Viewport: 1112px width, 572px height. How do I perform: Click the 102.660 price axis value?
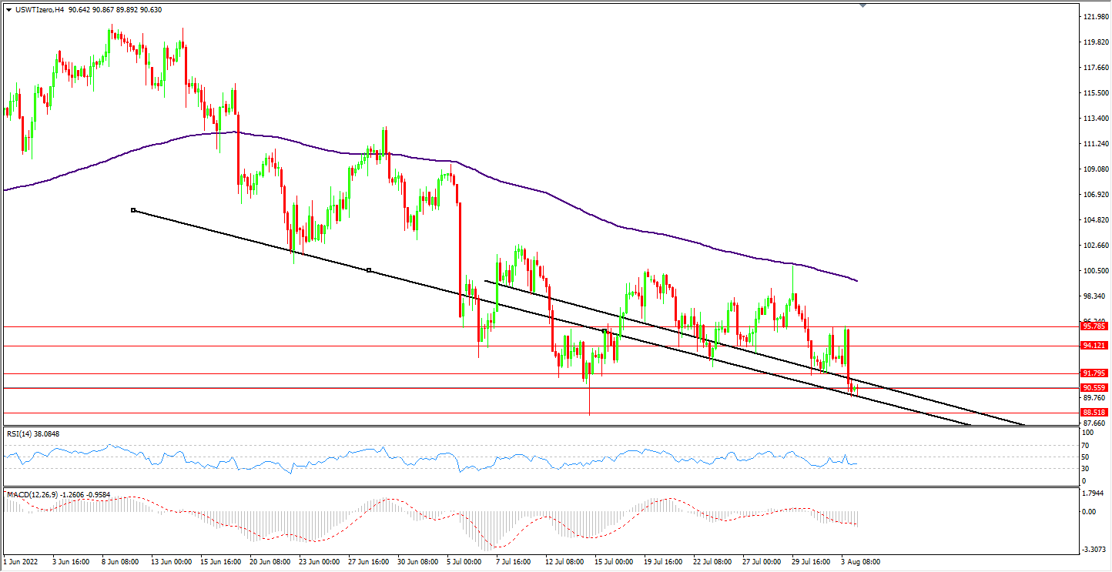click(x=1095, y=246)
